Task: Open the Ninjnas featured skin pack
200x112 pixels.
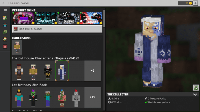Action: 91,18
